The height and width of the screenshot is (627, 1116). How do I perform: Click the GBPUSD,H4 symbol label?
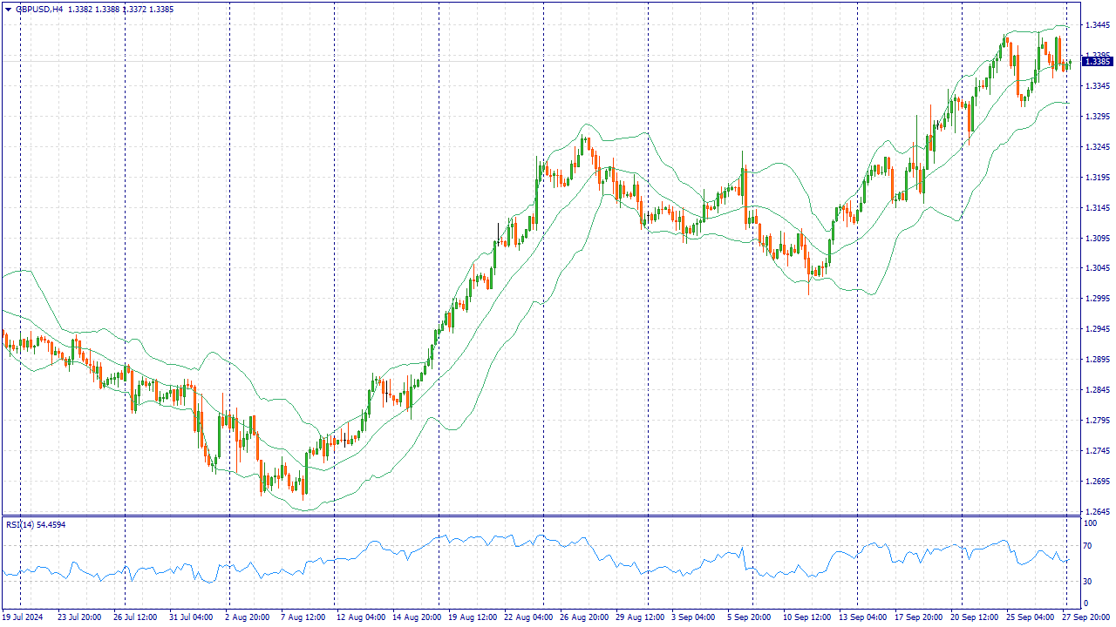click(x=39, y=10)
